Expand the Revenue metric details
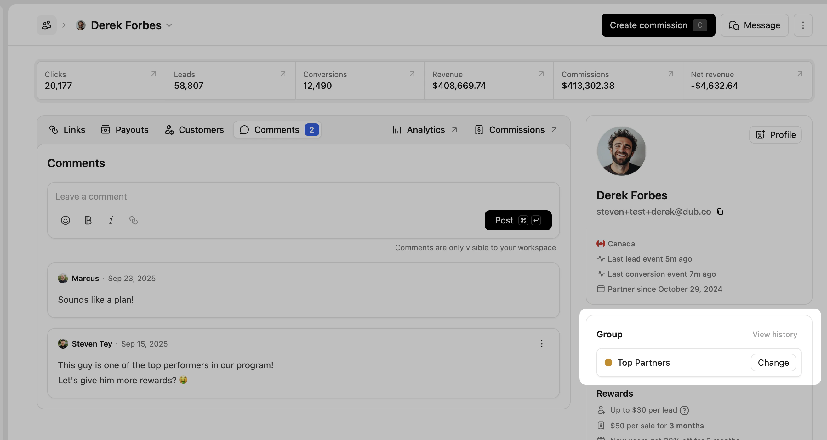Screen dimensions: 827x440 (541, 74)
